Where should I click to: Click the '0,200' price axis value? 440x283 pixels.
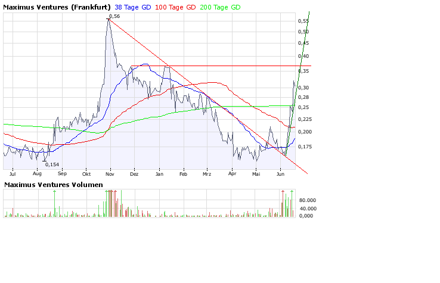[x=305, y=132]
